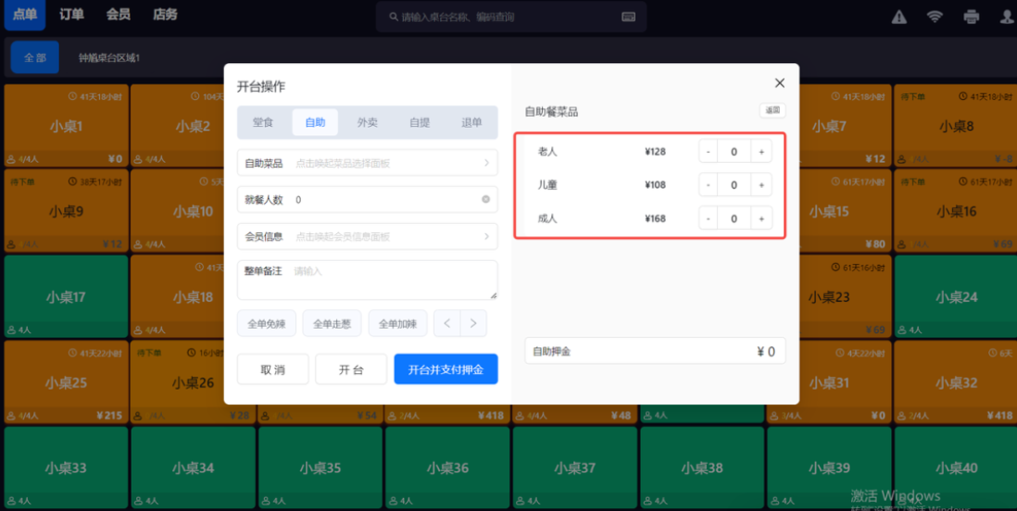Click the right arrow beside 全单加辣
The height and width of the screenshot is (511, 1017).
(x=473, y=323)
